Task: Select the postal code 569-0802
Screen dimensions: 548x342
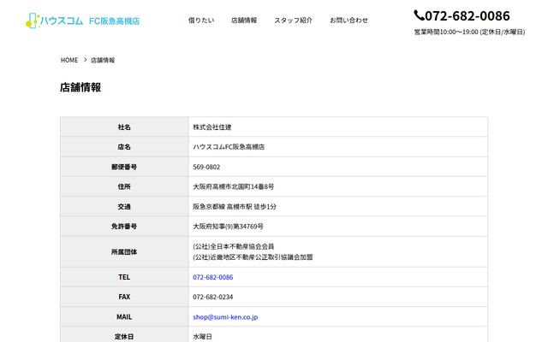Action: (206, 167)
